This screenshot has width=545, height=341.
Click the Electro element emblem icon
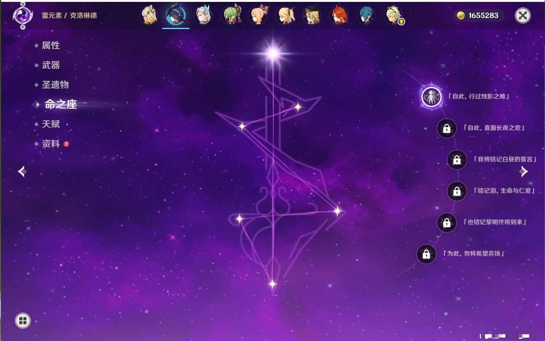coord(23,15)
